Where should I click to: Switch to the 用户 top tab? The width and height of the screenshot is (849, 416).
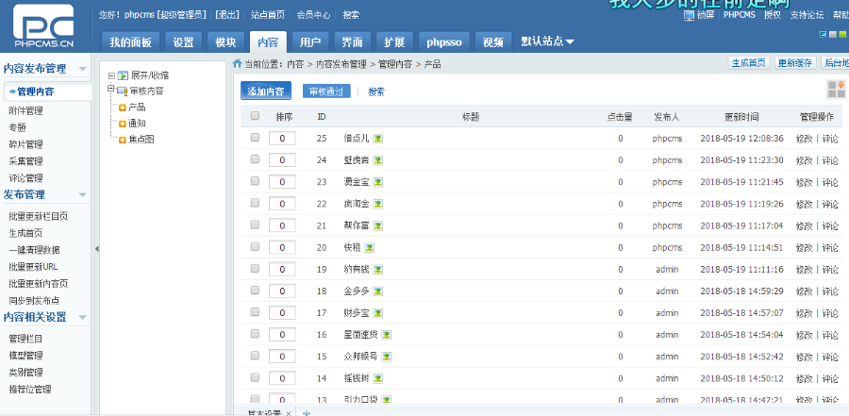[x=309, y=42]
